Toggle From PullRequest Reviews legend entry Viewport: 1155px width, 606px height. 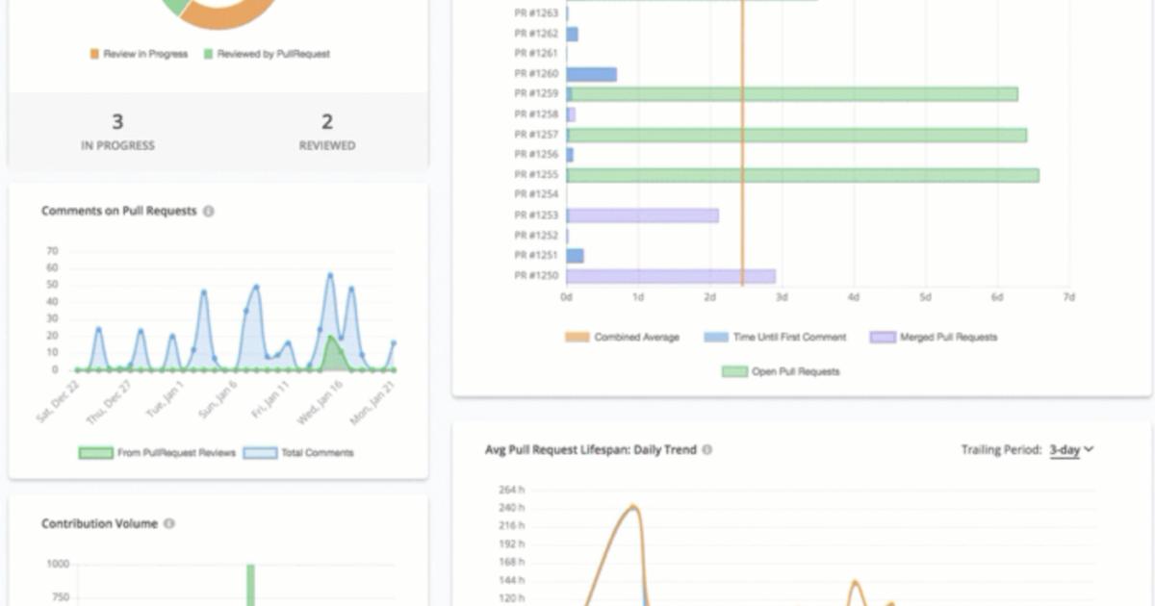pos(157,453)
